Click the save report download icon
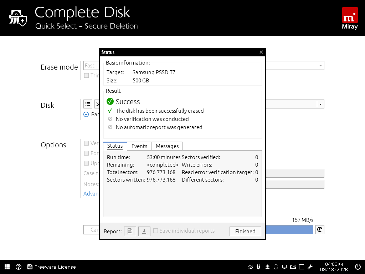 [x=144, y=231]
